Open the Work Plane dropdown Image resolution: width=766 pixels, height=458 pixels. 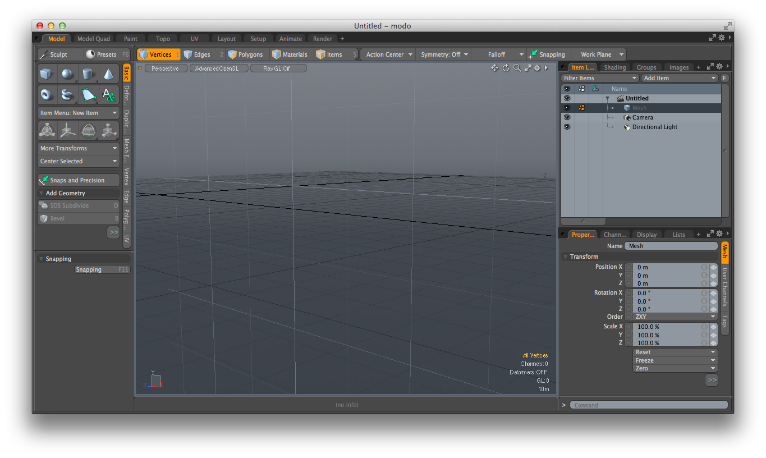599,54
